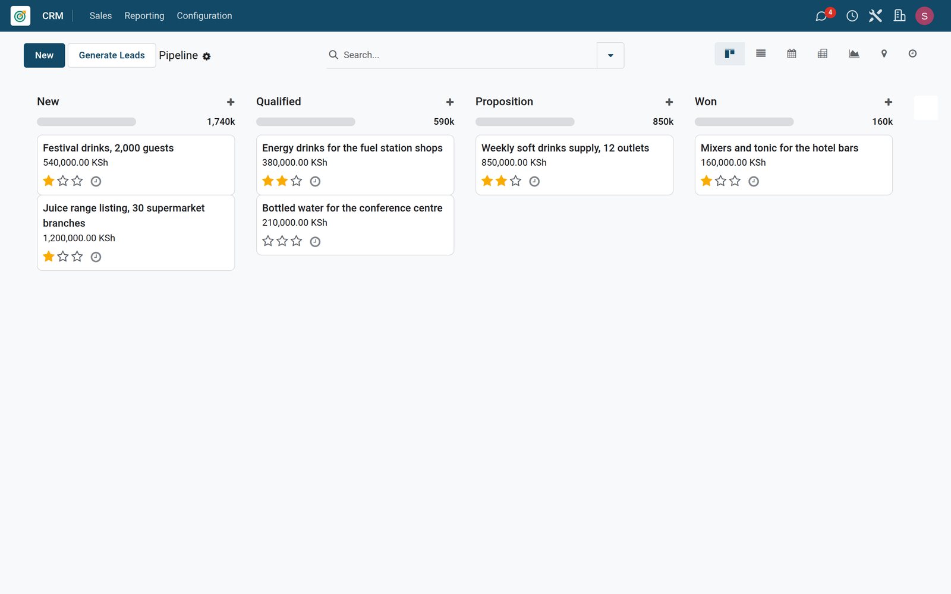
Task: Open activity clock on Mixers and tonic card
Action: pos(754,182)
